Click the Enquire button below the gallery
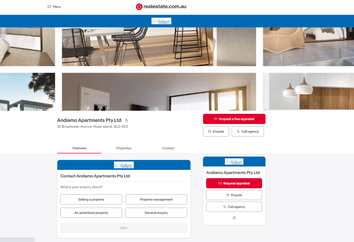This screenshot has height=242, width=354. pos(216,132)
